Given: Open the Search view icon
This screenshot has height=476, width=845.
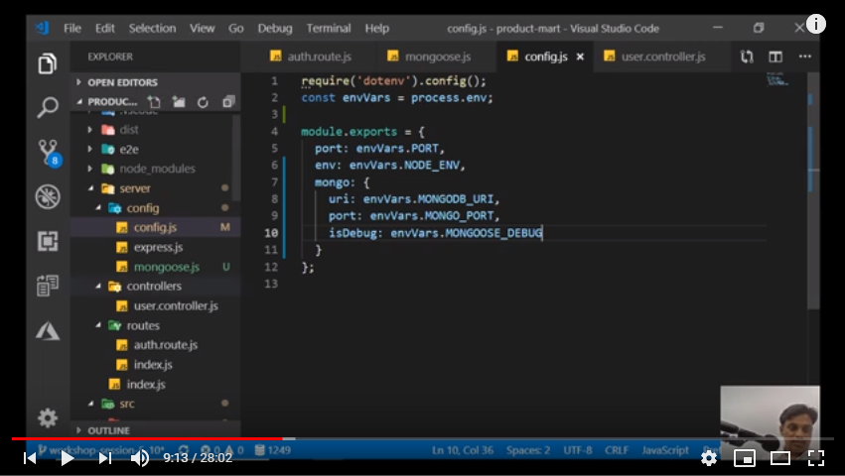Looking at the screenshot, I should click(47, 107).
